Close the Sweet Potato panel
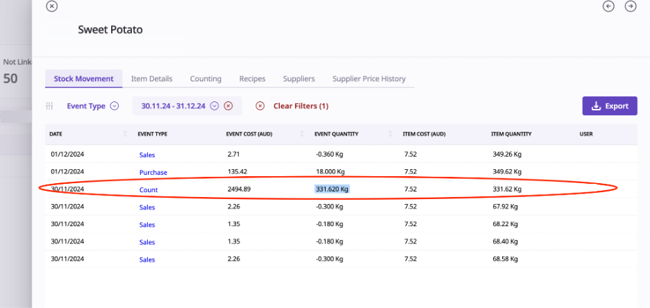The height and width of the screenshot is (308, 650). click(x=51, y=6)
